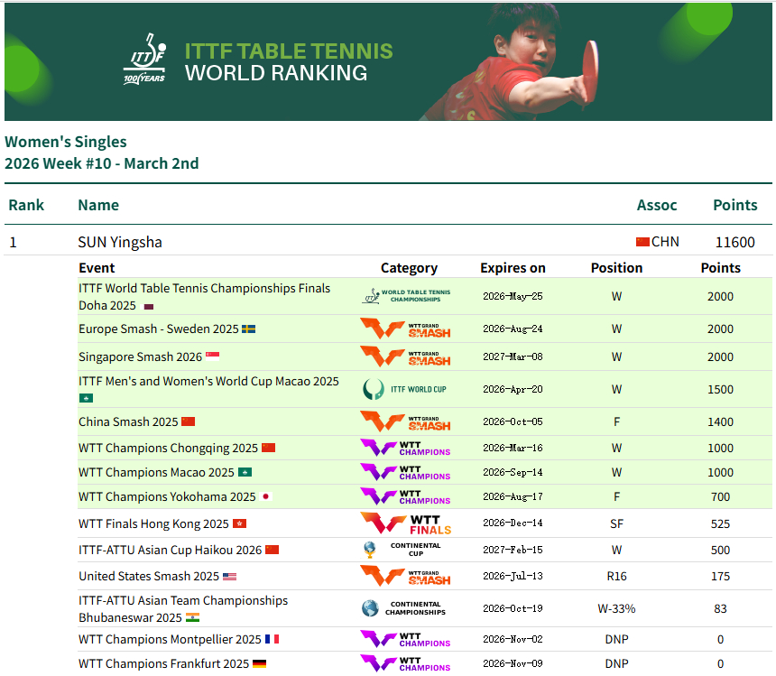Click the Europe Smash - Sweden 2025 event
Viewport: 776px width, 676px height.
(159, 329)
